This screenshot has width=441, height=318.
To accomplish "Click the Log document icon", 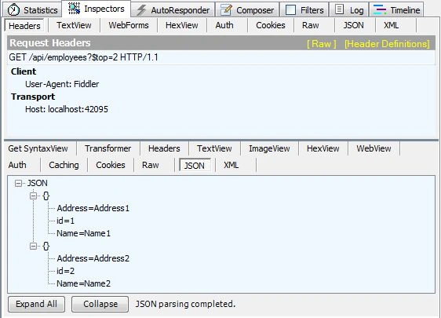I will (x=340, y=9).
